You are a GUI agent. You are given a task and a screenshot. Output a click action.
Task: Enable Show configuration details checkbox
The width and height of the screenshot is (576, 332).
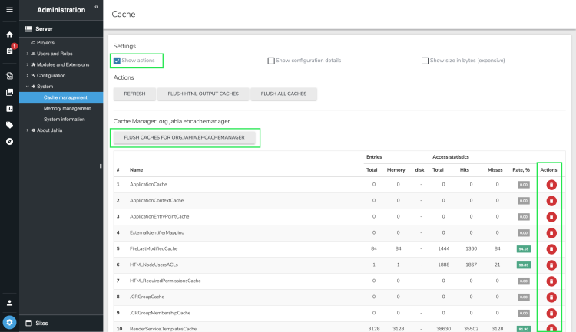[x=271, y=61]
